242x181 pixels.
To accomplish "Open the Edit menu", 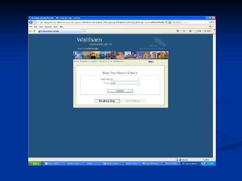I will tap(36, 27).
